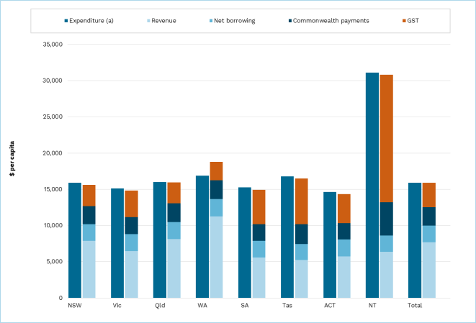Viewport: 476px width, 323px height.
Task: Select the SA expenditure bar
Action: point(245,242)
